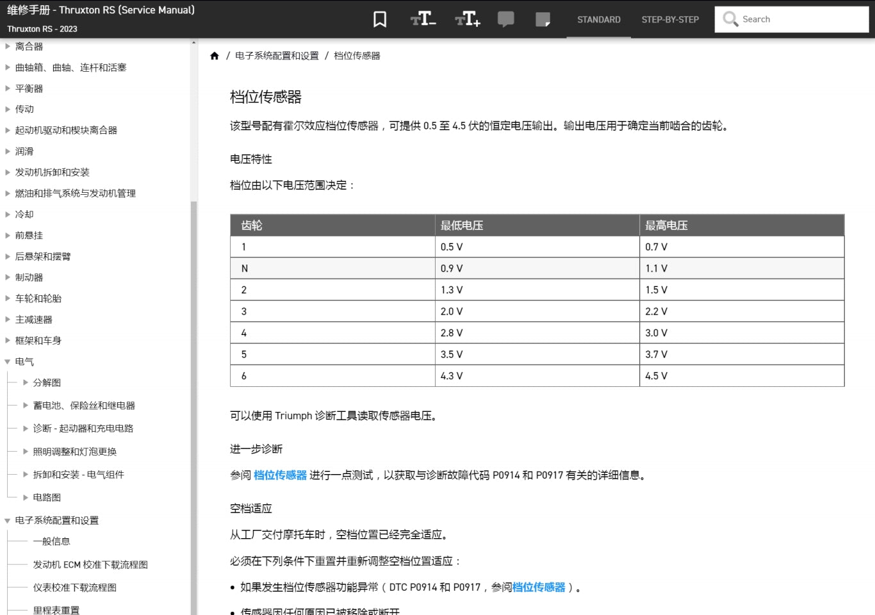Click the bookmark icon in the toolbar

(x=379, y=19)
